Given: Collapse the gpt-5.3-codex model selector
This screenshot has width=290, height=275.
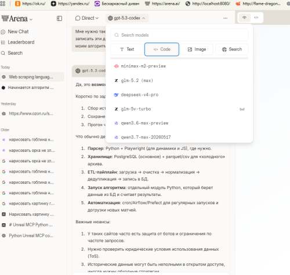Looking at the screenshot, I should tap(127, 18).
